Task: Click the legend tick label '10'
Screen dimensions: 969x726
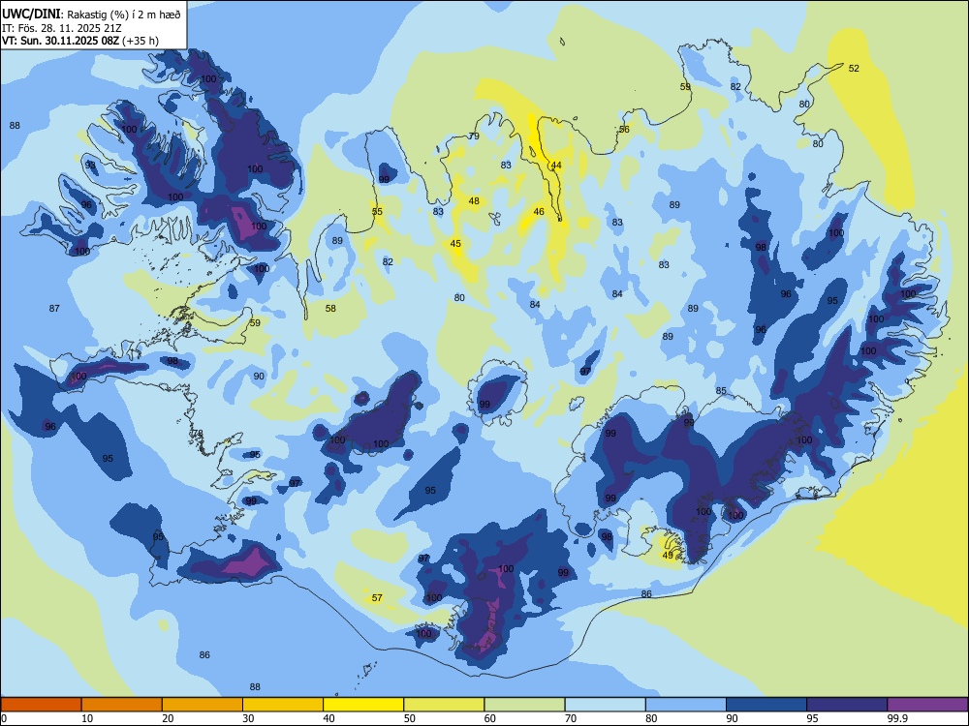Action: coord(87,718)
